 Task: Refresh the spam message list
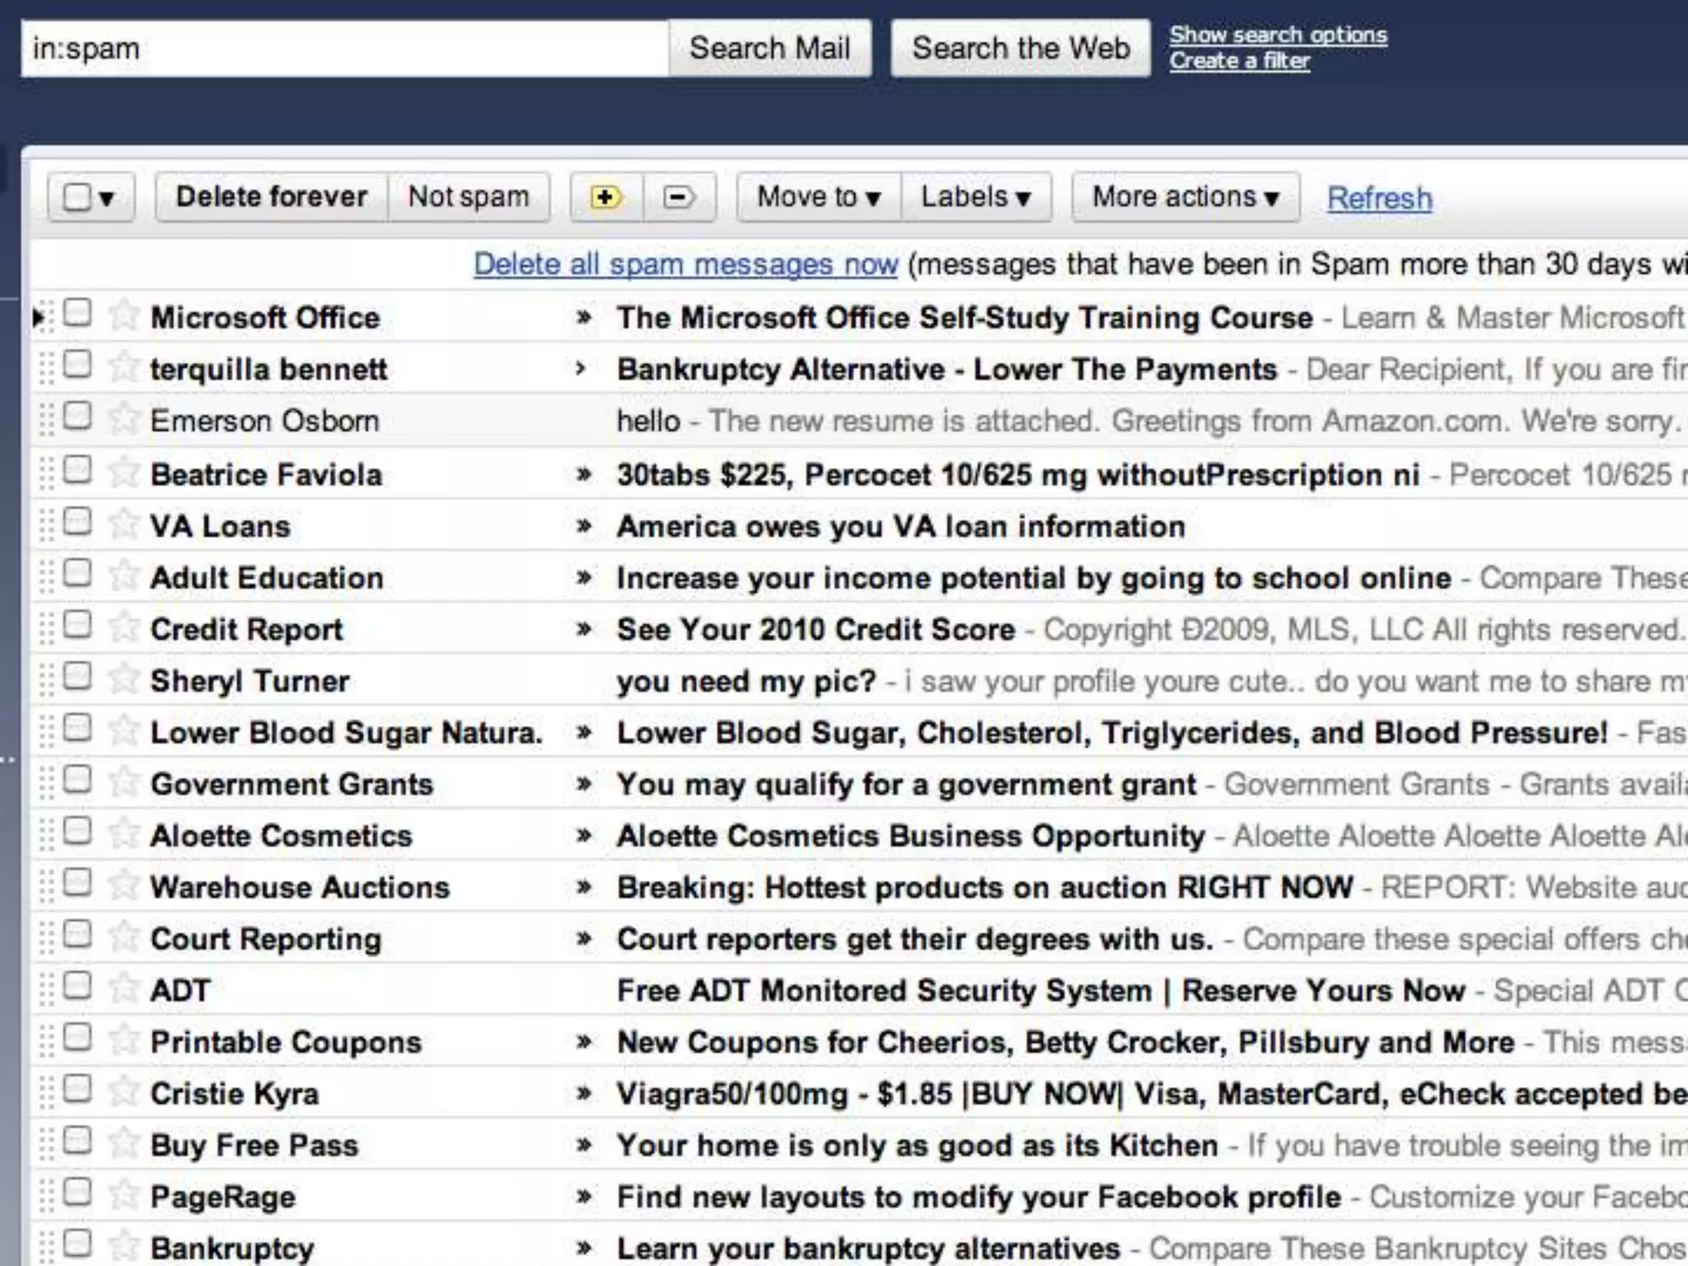pos(1380,199)
